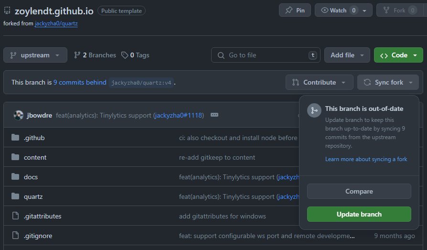Open docs row Tinylytics support commit message

227,177
